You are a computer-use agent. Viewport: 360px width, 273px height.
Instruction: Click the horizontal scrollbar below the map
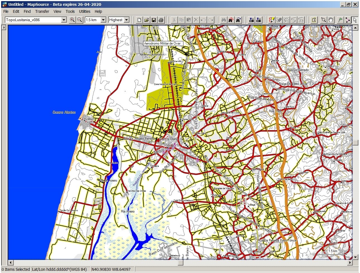tap(179, 262)
